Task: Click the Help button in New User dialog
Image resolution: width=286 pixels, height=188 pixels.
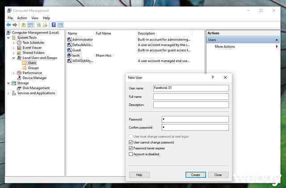Action: pos(139,175)
